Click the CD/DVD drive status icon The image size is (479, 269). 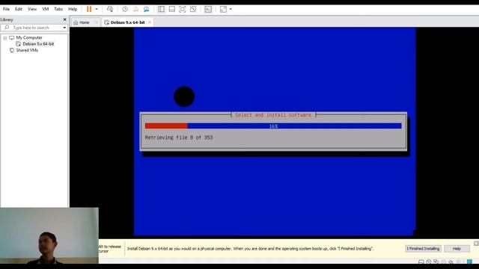429,262
